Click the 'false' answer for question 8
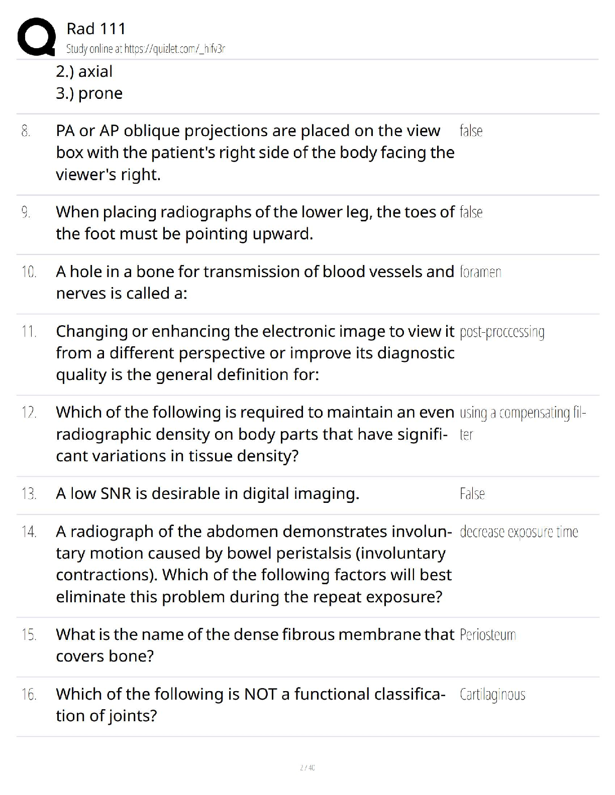 coord(471,131)
